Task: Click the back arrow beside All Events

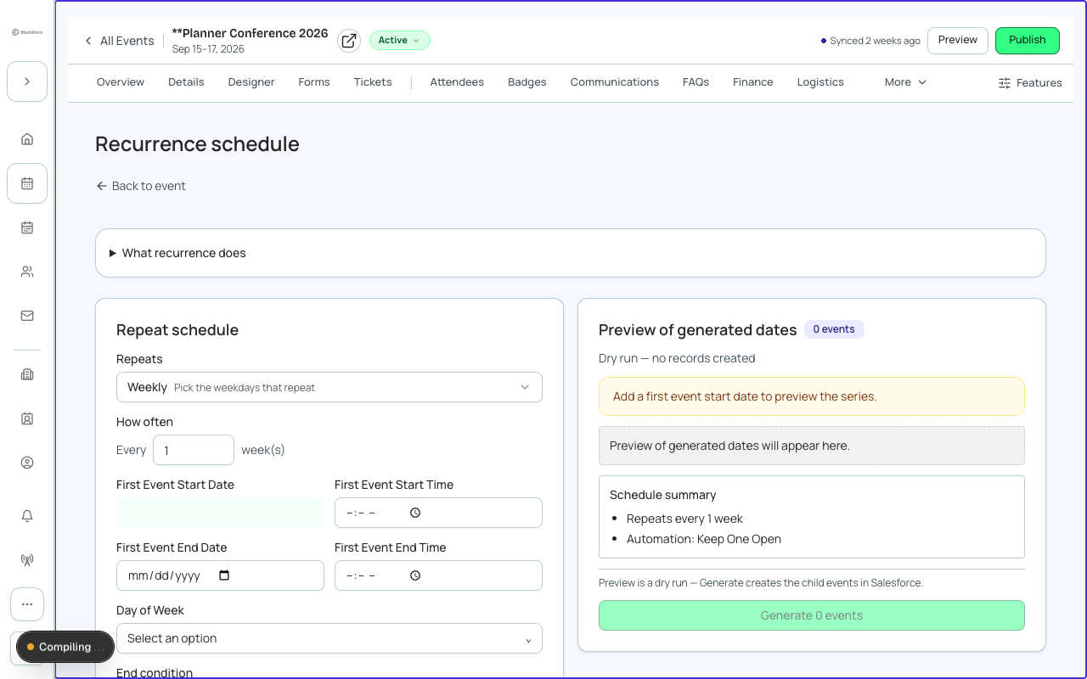Action: coord(88,41)
